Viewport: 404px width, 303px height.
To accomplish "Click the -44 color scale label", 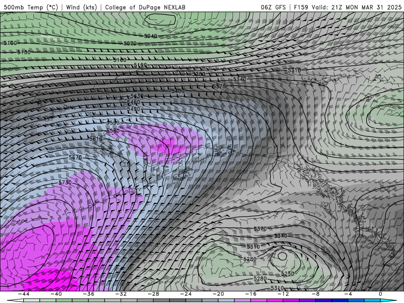I will (23, 294).
